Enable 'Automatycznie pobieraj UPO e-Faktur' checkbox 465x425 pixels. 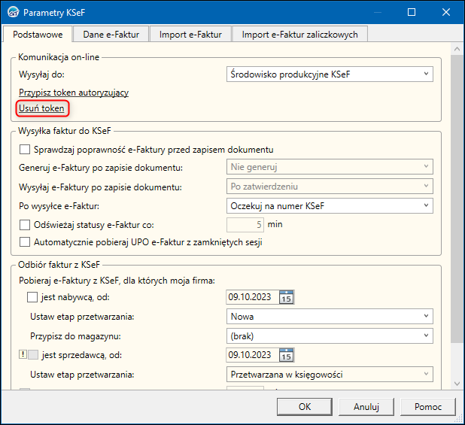25,242
